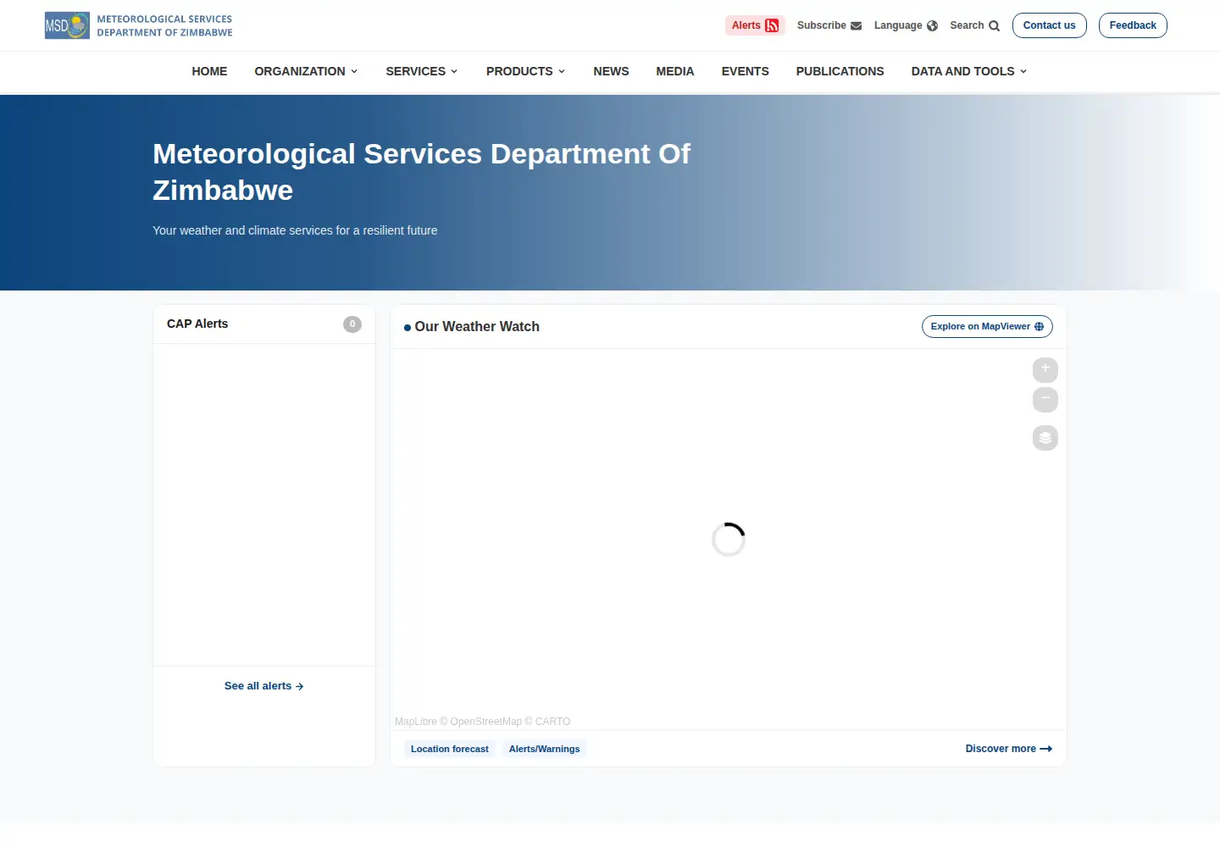
Task: Open the News page
Action: pos(611,71)
